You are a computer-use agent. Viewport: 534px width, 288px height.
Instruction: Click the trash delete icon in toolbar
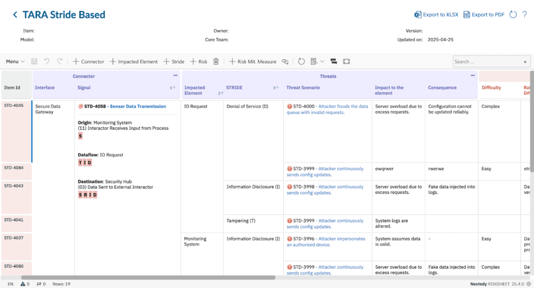(x=216, y=62)
